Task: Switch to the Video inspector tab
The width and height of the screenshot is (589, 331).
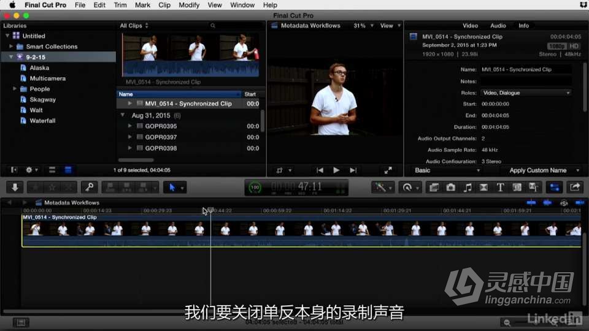Action: 471,26
